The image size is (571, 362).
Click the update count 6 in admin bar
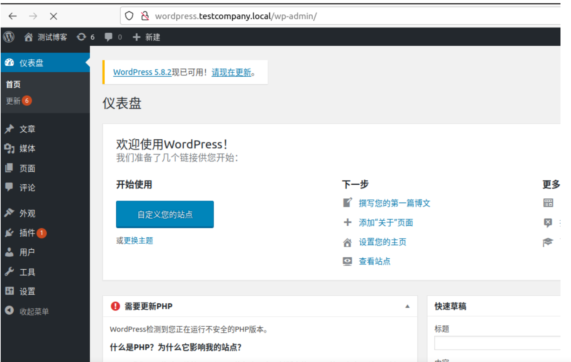93,37
